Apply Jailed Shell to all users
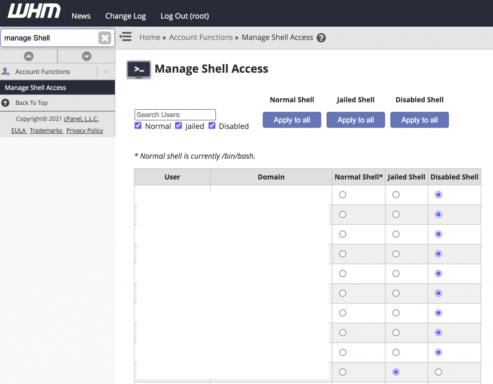Screen dimensions: 493x384 (x=356, y=120)
